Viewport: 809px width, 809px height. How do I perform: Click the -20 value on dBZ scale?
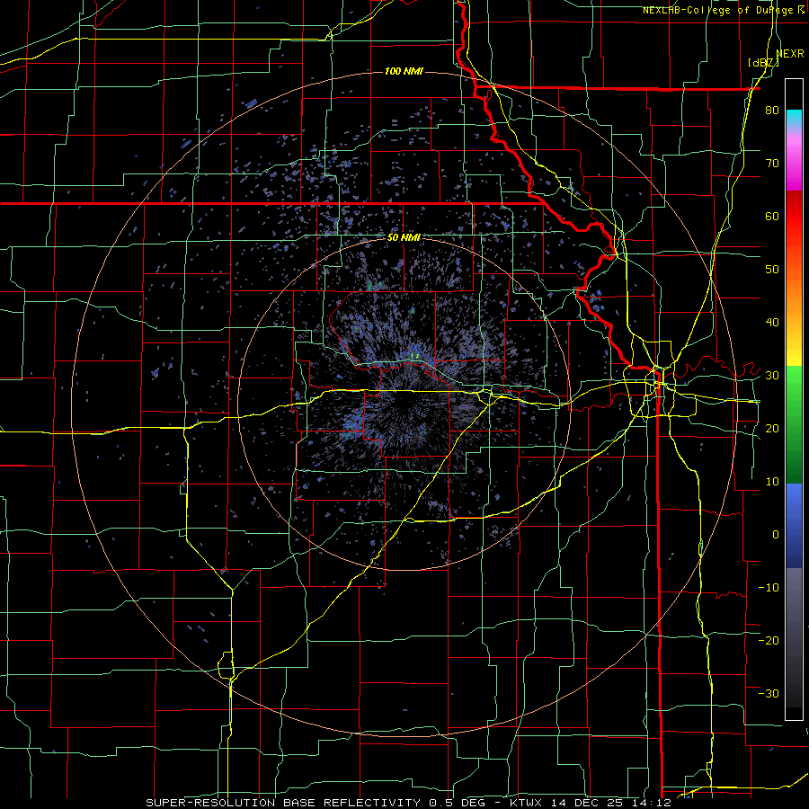click(x=769, y=640)
